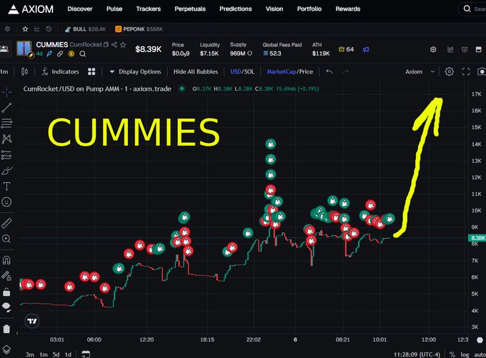
Task: Toggle USD/SOL currency
Action: point(242,72)
